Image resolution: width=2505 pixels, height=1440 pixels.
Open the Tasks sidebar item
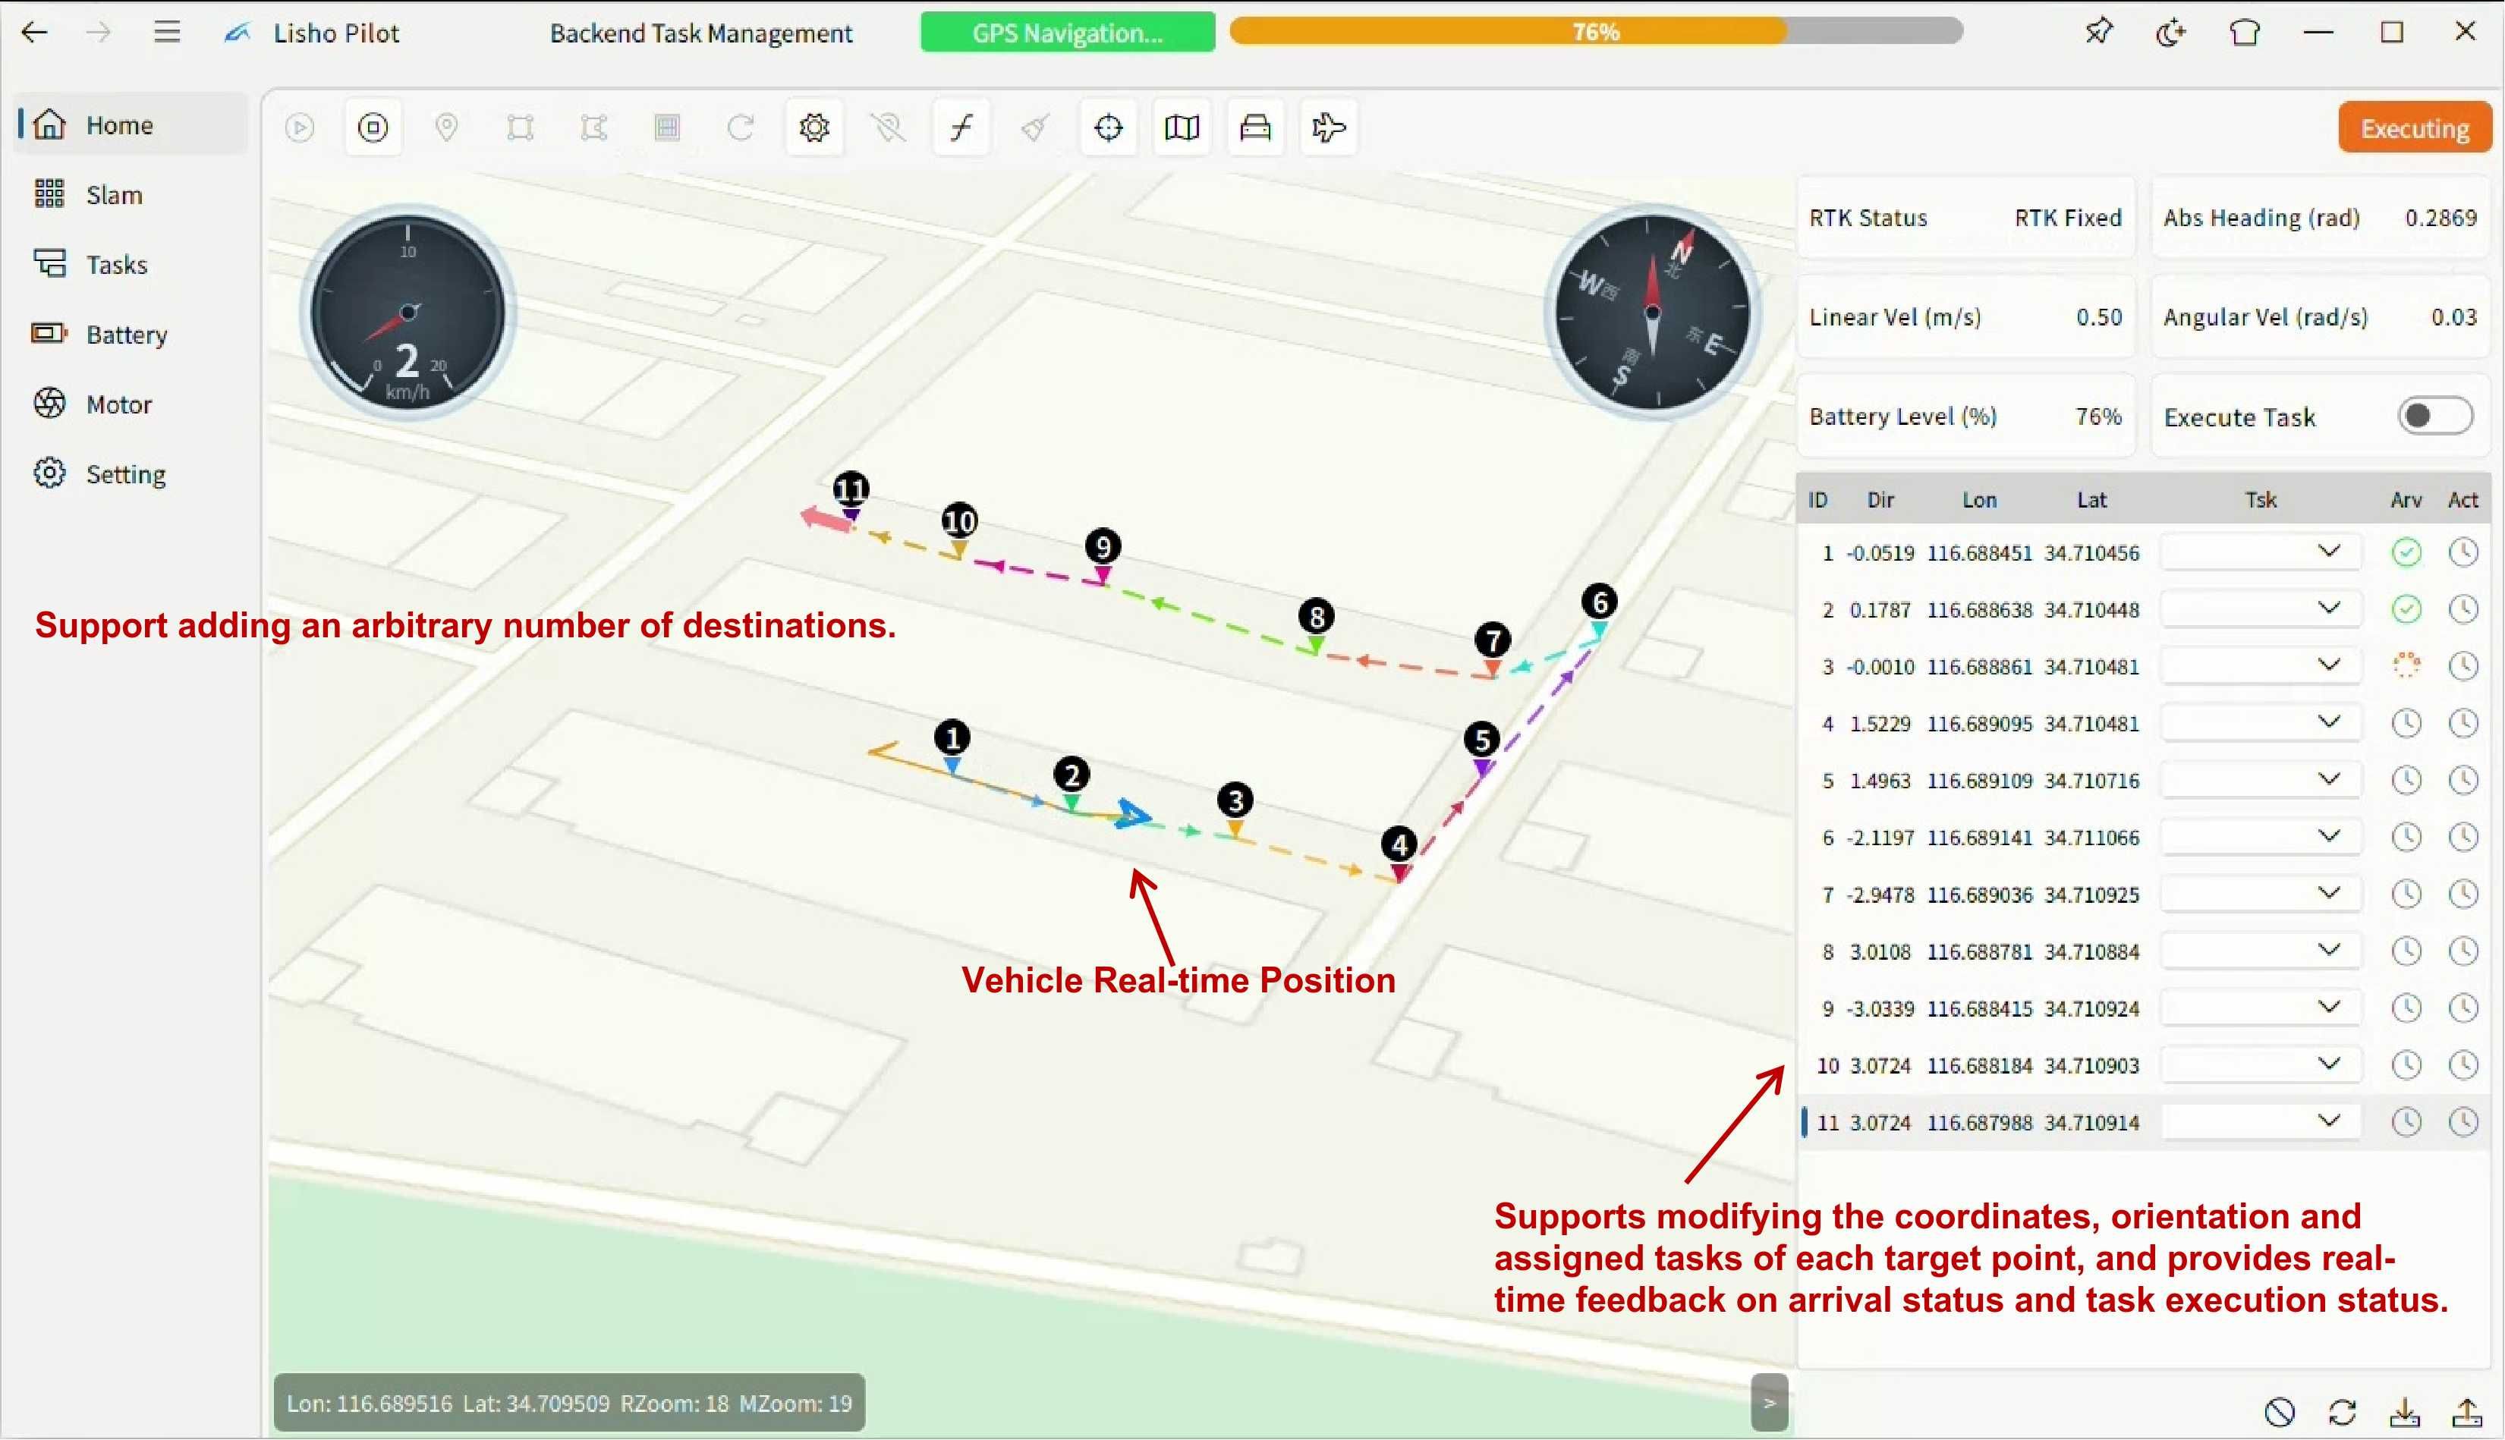[x=131, y=264]
